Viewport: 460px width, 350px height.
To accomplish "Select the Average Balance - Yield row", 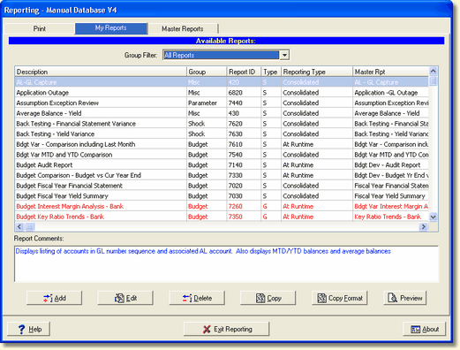I will tap(222, 113).
